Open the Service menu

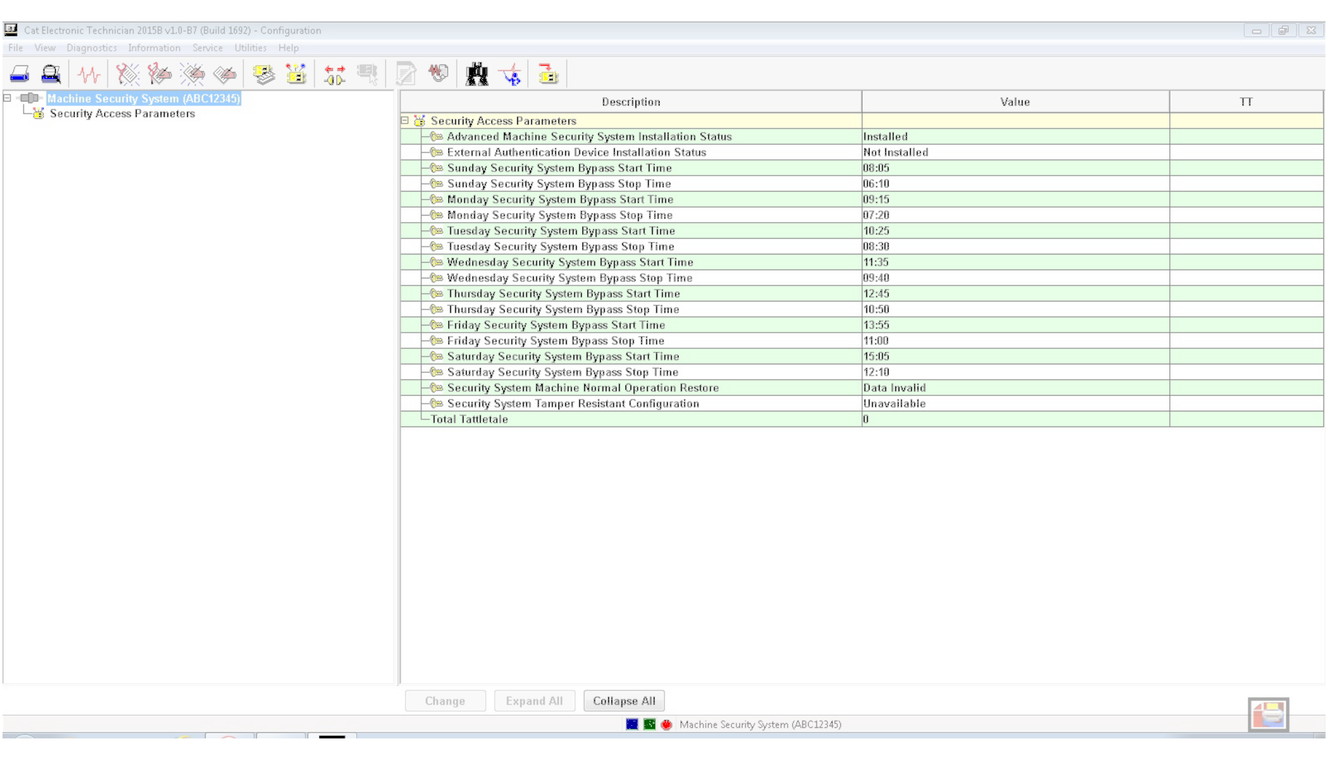pyautogui.click(x=207, y=48)
